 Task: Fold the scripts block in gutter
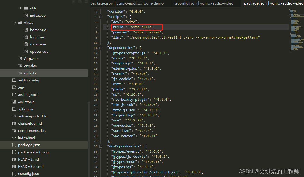click(x=101, y=17)
